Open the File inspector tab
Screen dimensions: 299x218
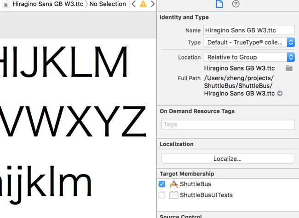tap(219, 4)
